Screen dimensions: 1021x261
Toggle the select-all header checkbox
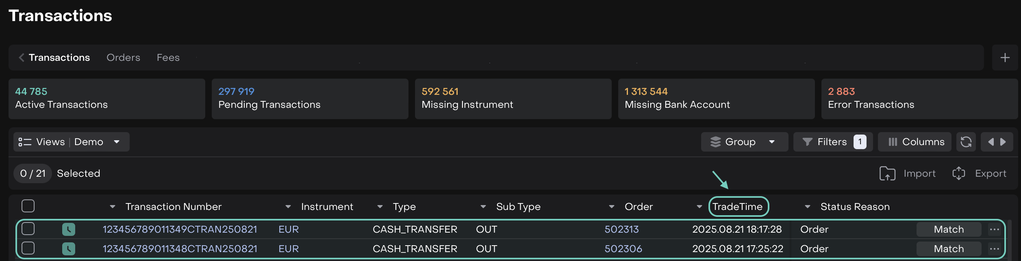pyautogui.click(x=28, y=206)
